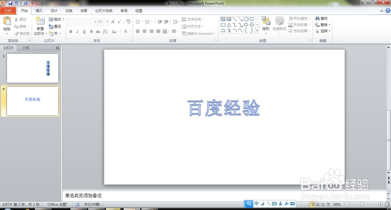Image resolution: width=391 pixels, height=210 pixels.
Task: Expand the shapes gallery More arrow
Action: [x=257, y=30]
